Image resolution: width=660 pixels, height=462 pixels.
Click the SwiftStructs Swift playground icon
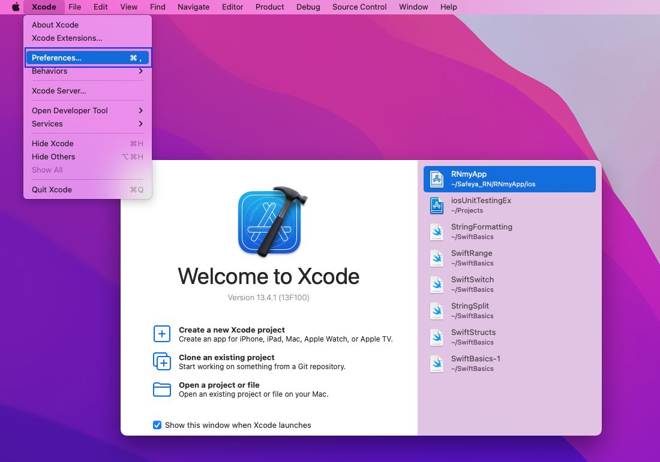437,337
